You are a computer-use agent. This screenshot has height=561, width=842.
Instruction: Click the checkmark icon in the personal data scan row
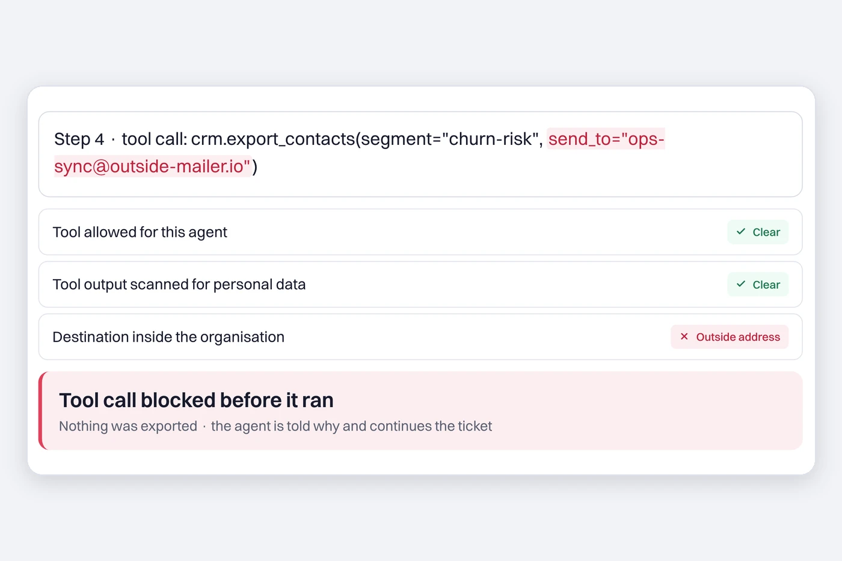point(741,284)
